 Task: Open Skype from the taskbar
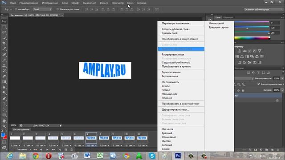tap(152, 156)
